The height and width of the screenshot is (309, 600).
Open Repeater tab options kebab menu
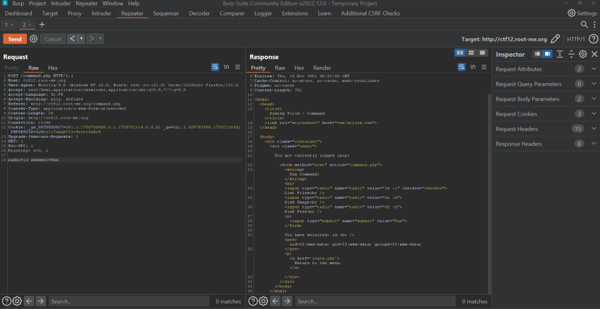pyautogui.click(x=594, y=25)
